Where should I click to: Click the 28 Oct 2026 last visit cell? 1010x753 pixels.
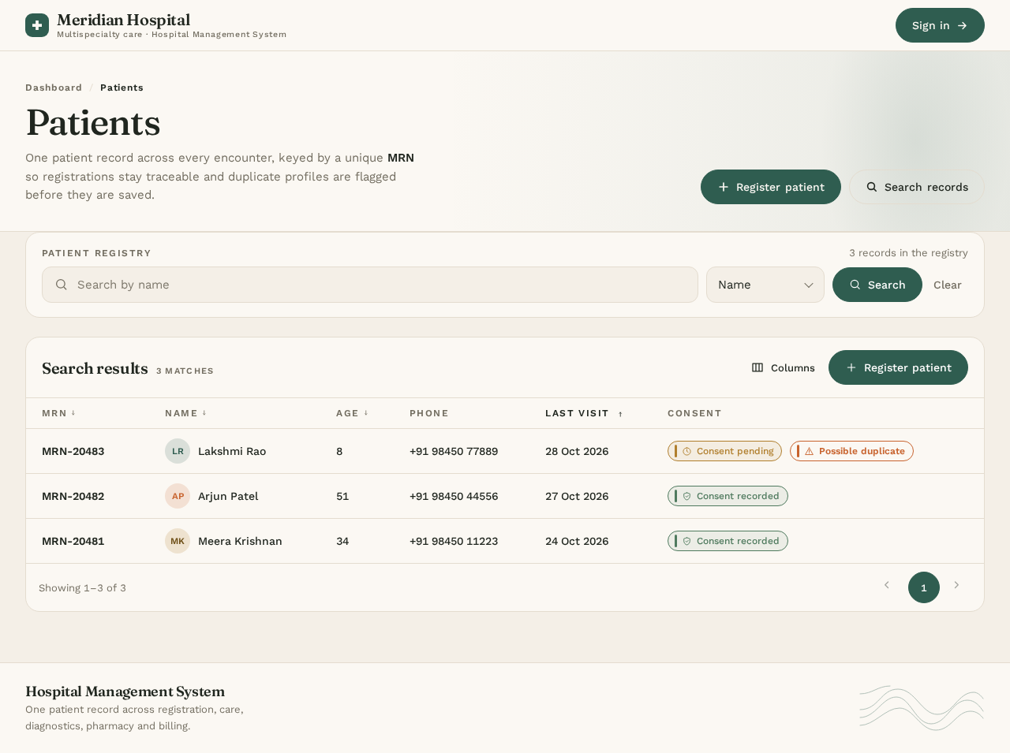tap(577, 451)
